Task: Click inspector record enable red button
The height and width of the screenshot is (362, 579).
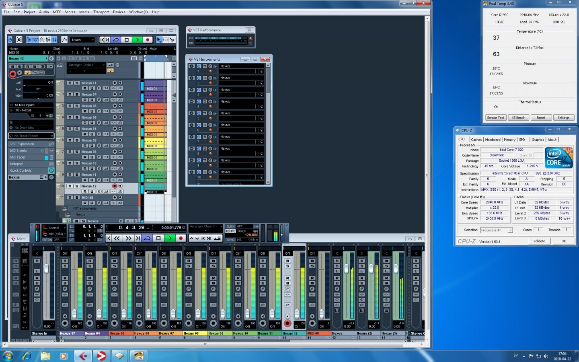Action: 12,74
